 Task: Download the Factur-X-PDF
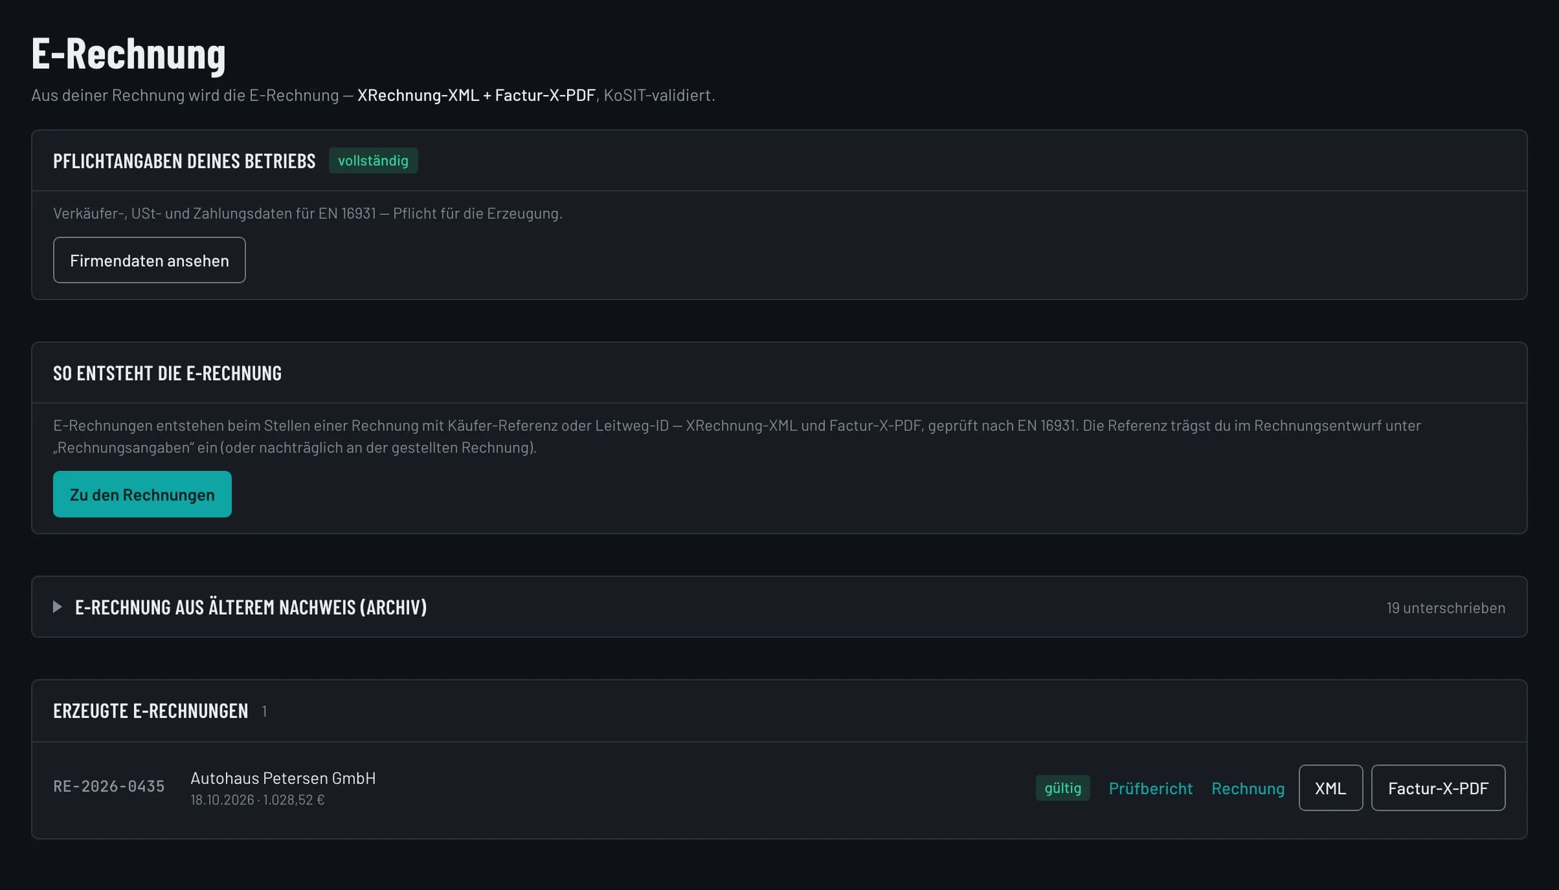click(1438, 788)
